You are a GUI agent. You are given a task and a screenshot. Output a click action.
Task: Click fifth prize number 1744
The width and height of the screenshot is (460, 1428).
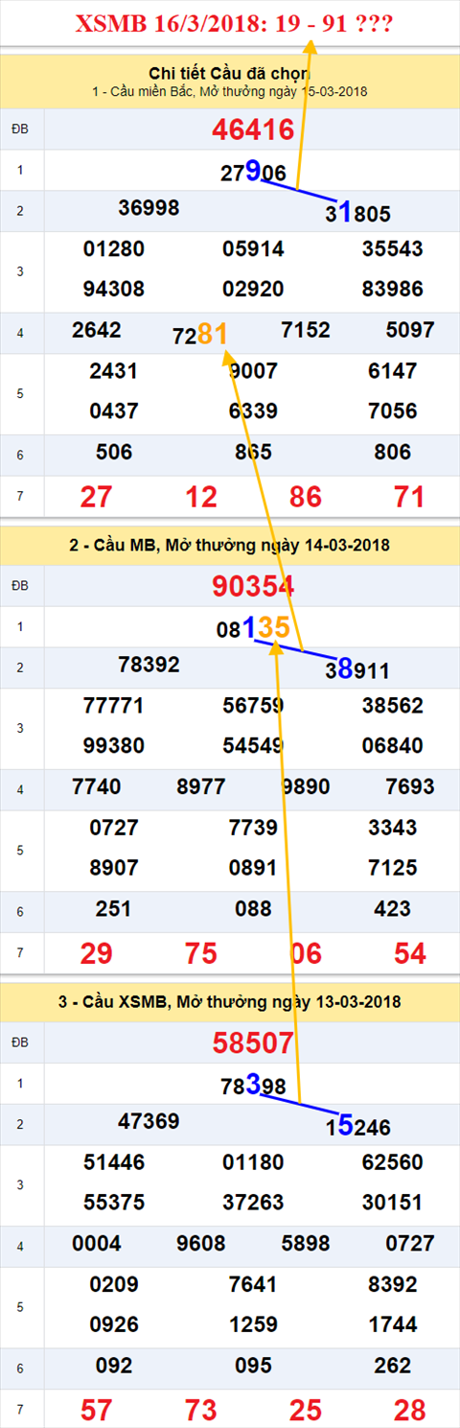(x=392, y=1323)
